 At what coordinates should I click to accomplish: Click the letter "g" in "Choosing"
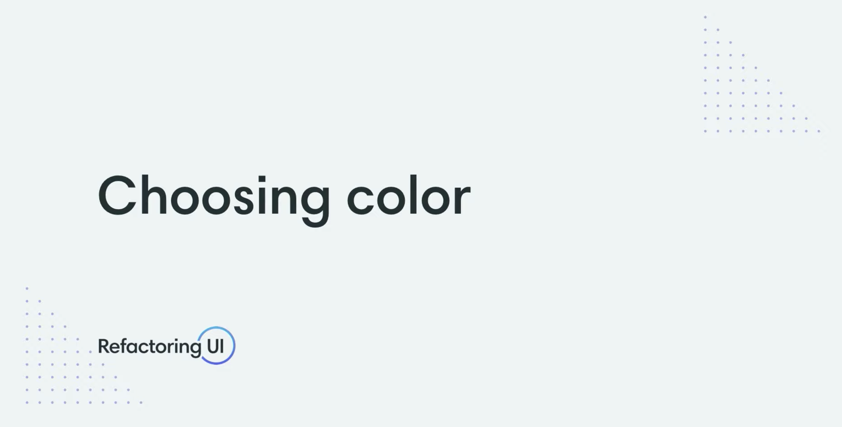coord(315,203)
